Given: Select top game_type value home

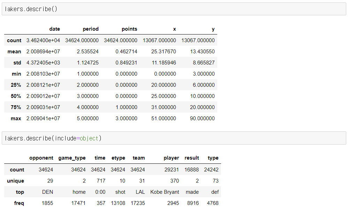Looking at the screenshot, I should coord(79,192).
